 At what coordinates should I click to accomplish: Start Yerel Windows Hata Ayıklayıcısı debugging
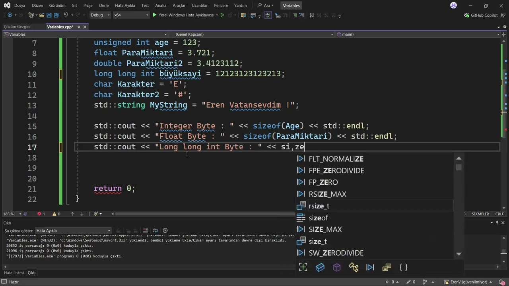[183, 15]
